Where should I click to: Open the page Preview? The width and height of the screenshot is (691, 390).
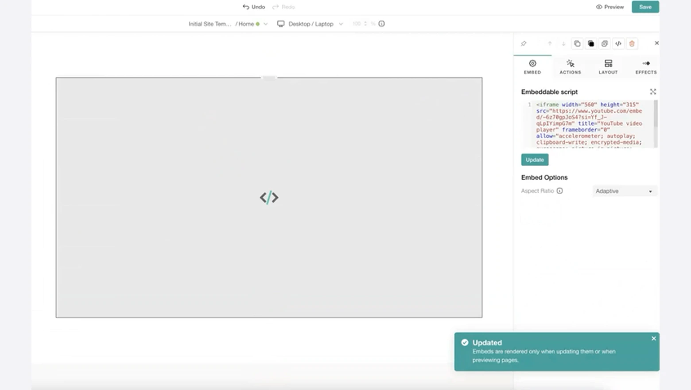point(609,7)
